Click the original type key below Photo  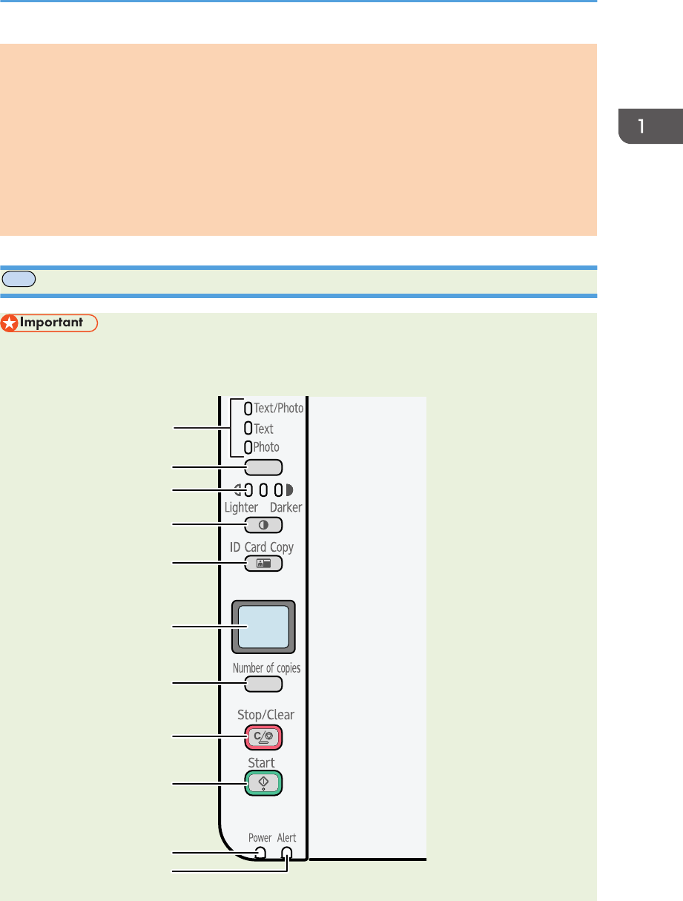point(264,467)
